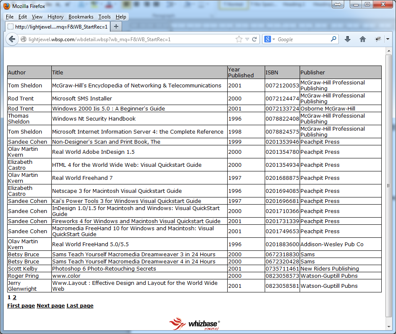The height and width of the screenshot is (334, 396).
Task: Click the ISBN column header
Action: pyautogui.click(x=282, y=72)
